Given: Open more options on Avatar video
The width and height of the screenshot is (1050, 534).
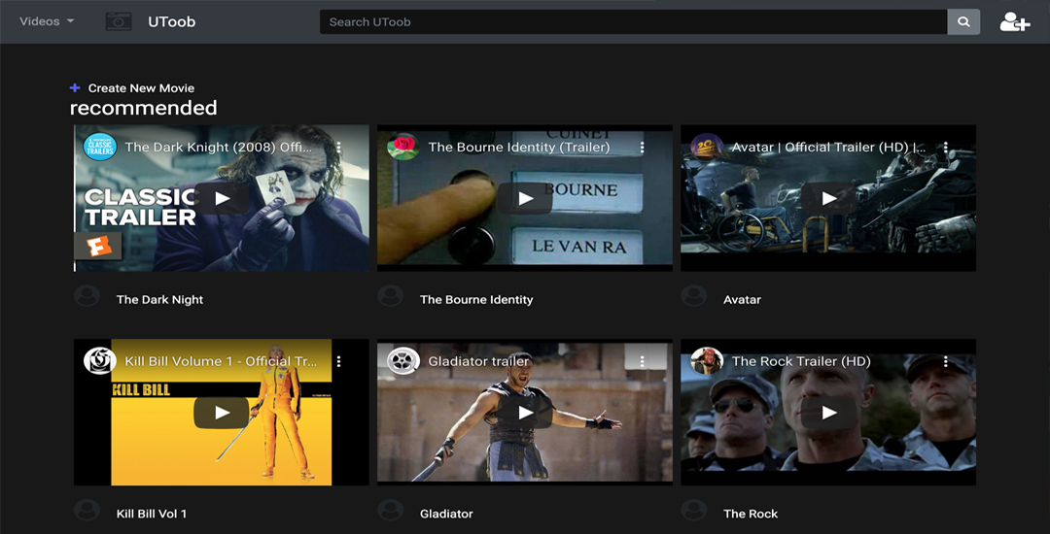Looking at the screenshot, I should click(x=946, y=147).
